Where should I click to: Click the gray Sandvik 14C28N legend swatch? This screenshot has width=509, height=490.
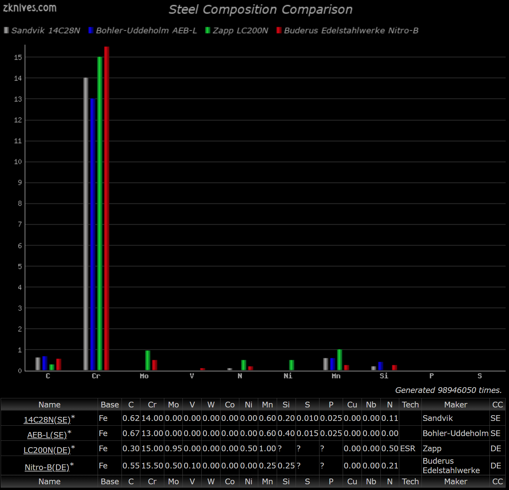[x=6, y=30]
